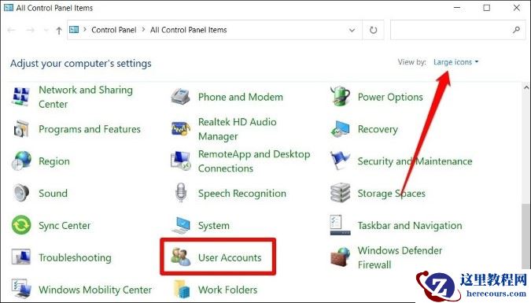Screen dimensions: 531x303
Task: Open the Region globe icon
Action: (x=21, y=161)
